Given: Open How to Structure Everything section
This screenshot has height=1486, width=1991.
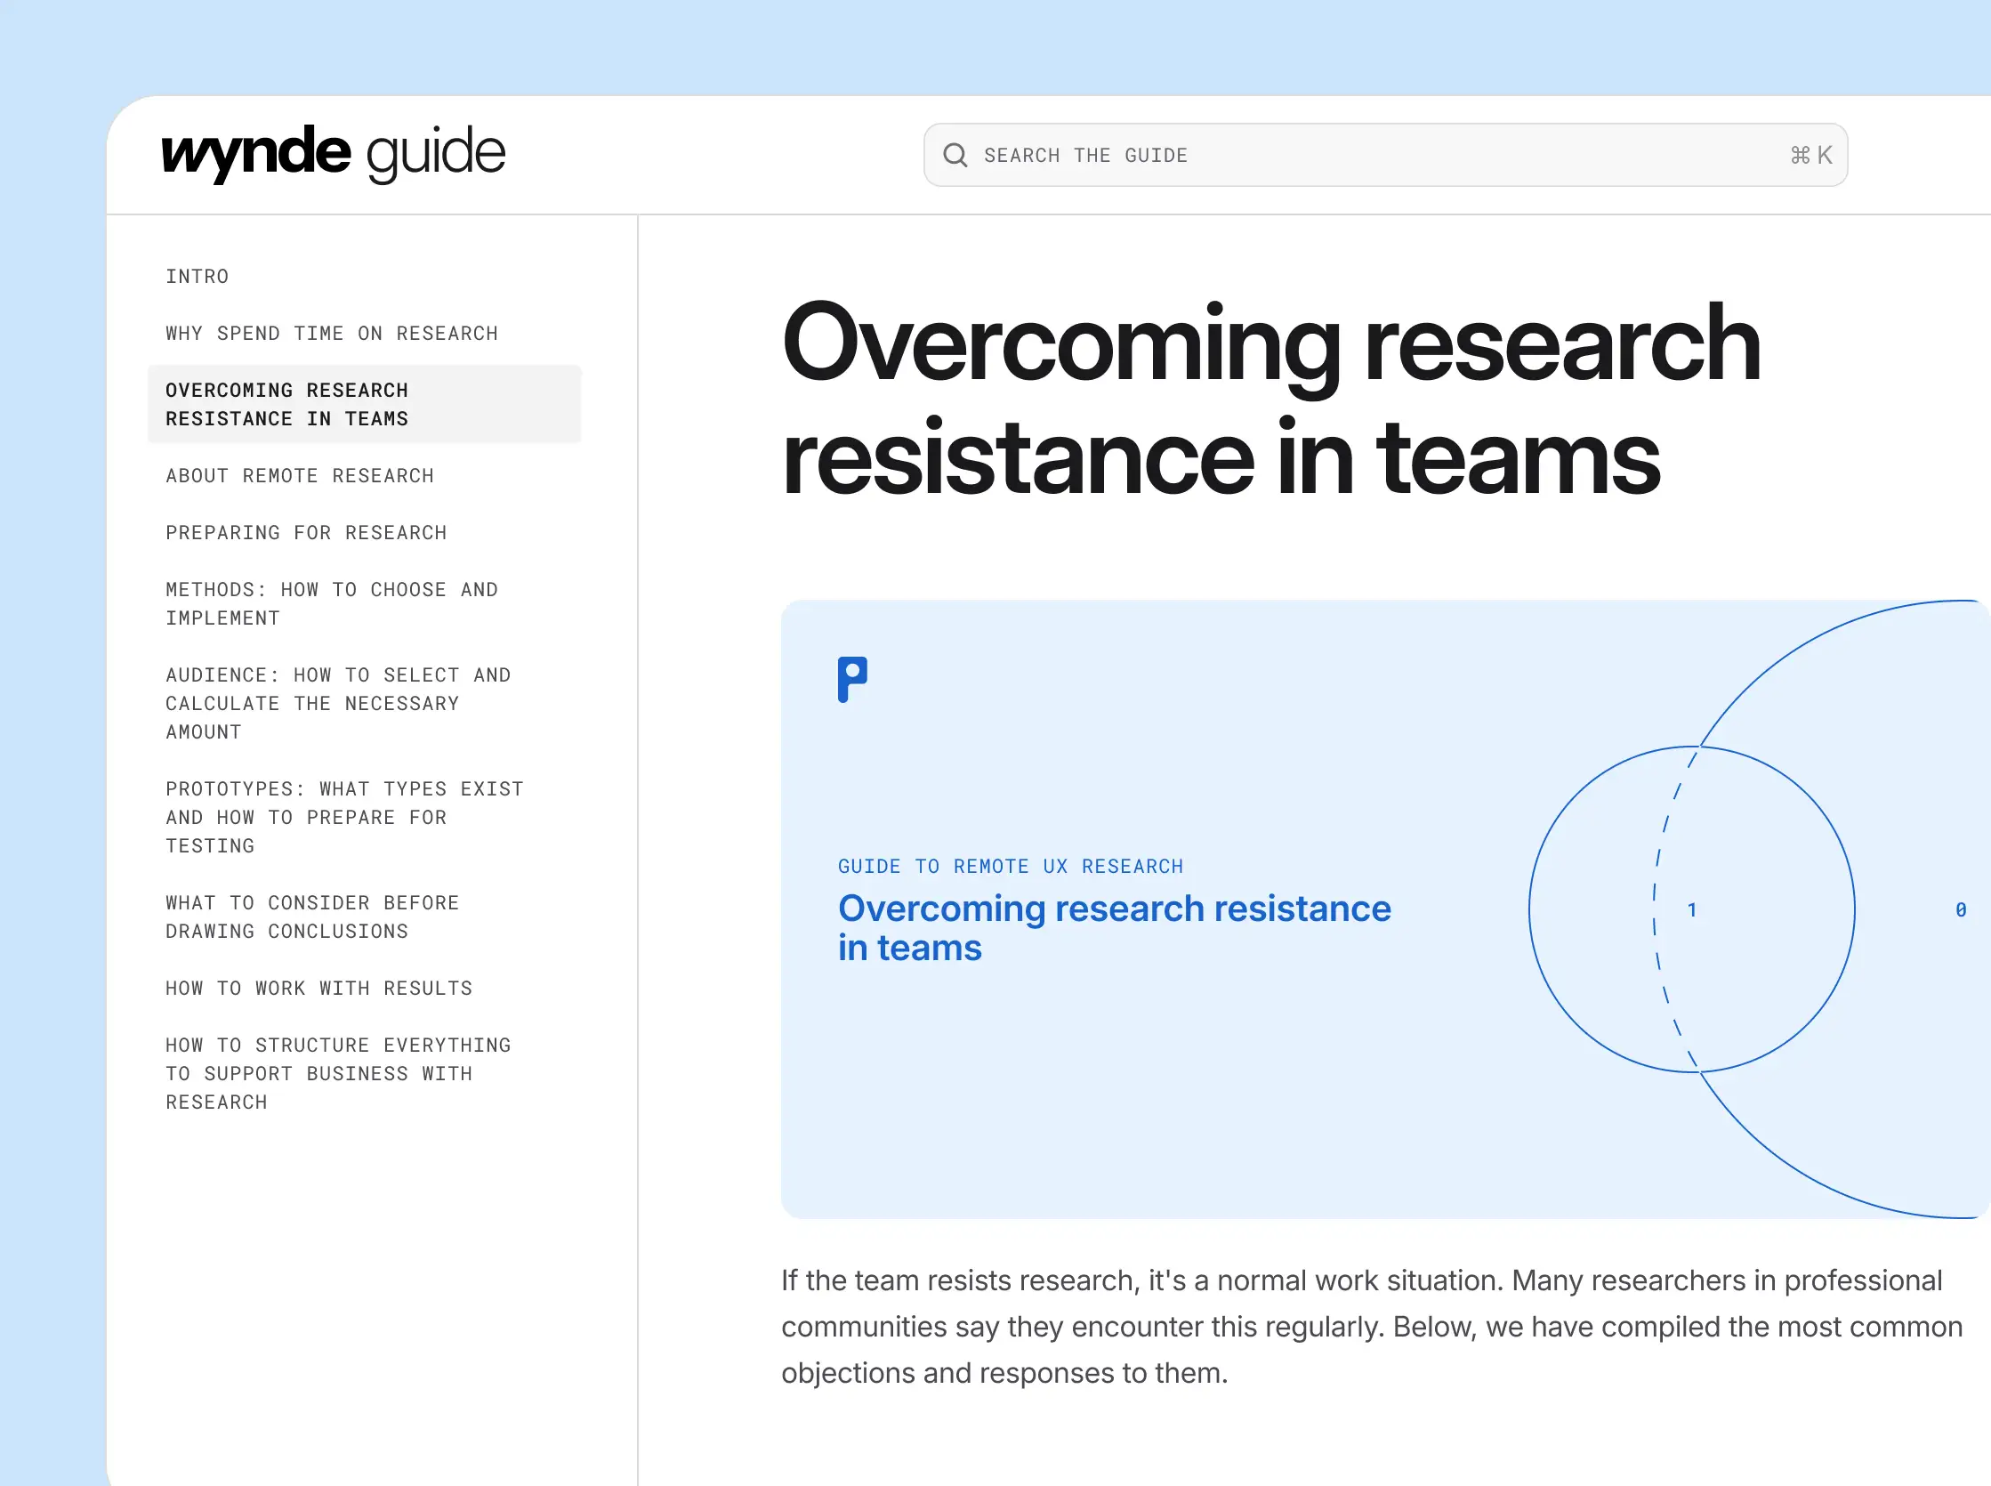Looking at the screenshot, I should (337, 1073).
